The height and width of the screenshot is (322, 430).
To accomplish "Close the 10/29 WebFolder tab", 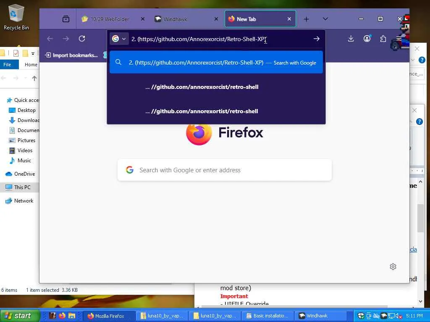I will [x=143, y=19].
